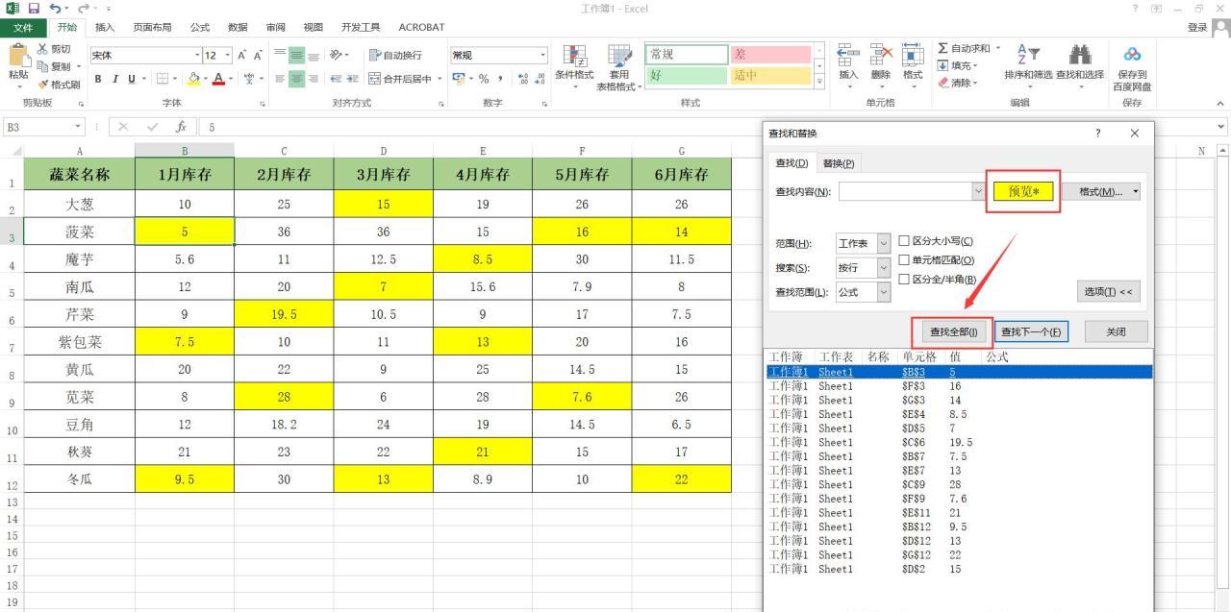Click the Wrap Text (自动换行) button

point(395,56)
